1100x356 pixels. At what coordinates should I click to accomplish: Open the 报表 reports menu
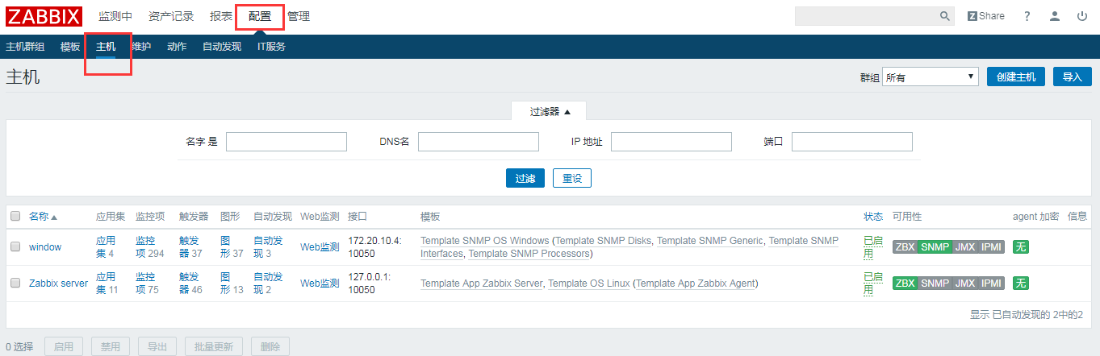coord(221,16)
